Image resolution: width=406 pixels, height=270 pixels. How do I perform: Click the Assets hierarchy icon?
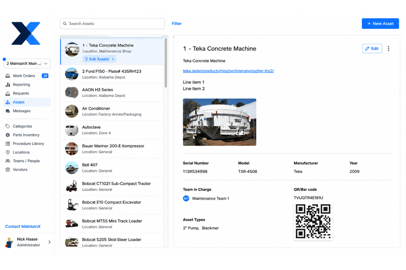tap(8, 102)
